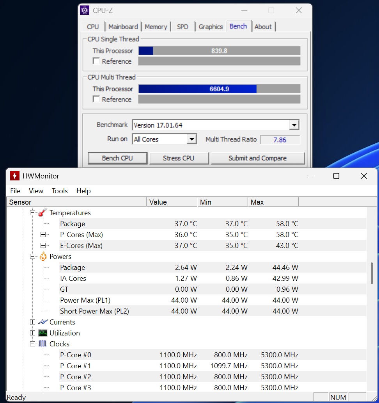
Task: Open the View menu in HWMonitor
Action: (36, 191)
